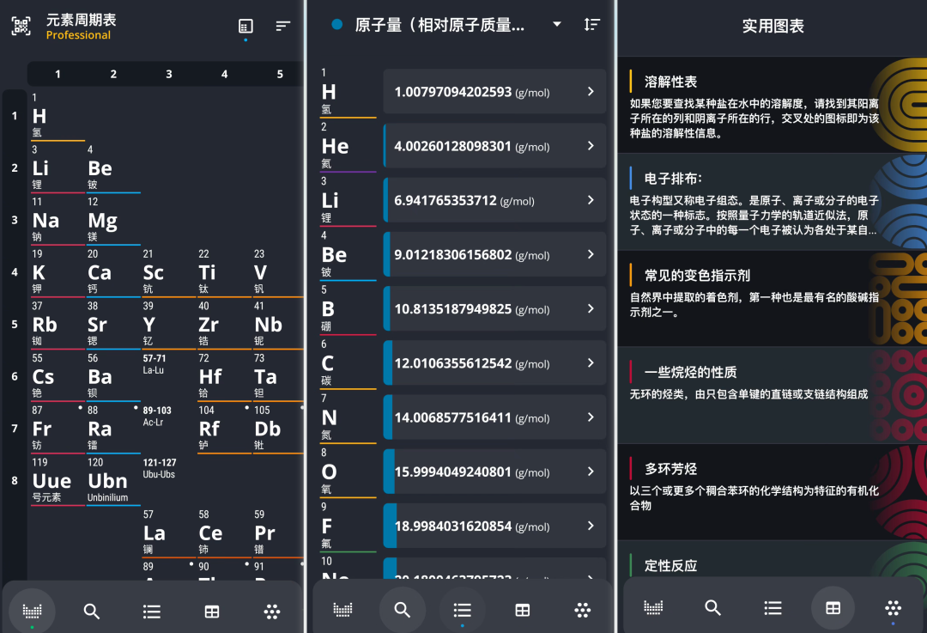The image size is (927, 633).
Task: Open boron's 10.8135187949825 chevron
Action: click(x=591, y=309)
